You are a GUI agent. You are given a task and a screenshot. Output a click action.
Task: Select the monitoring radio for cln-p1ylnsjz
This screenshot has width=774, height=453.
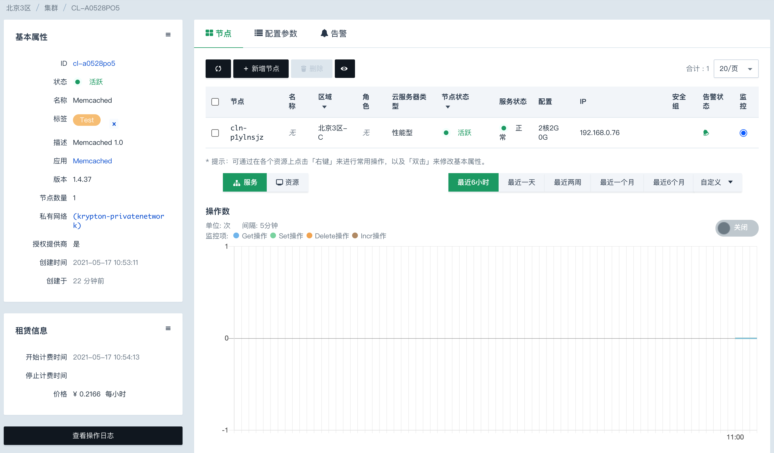(743, 133)
